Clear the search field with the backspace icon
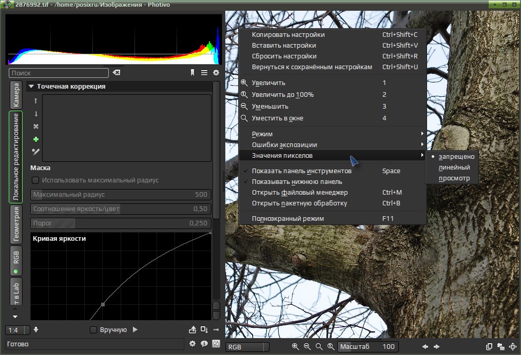521x355 pixels. (x=117, y=73)
